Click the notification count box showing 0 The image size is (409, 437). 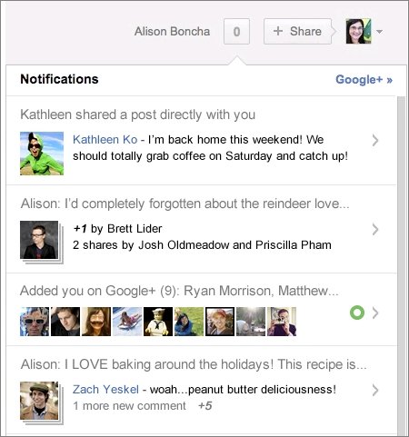tap(236, 32)
